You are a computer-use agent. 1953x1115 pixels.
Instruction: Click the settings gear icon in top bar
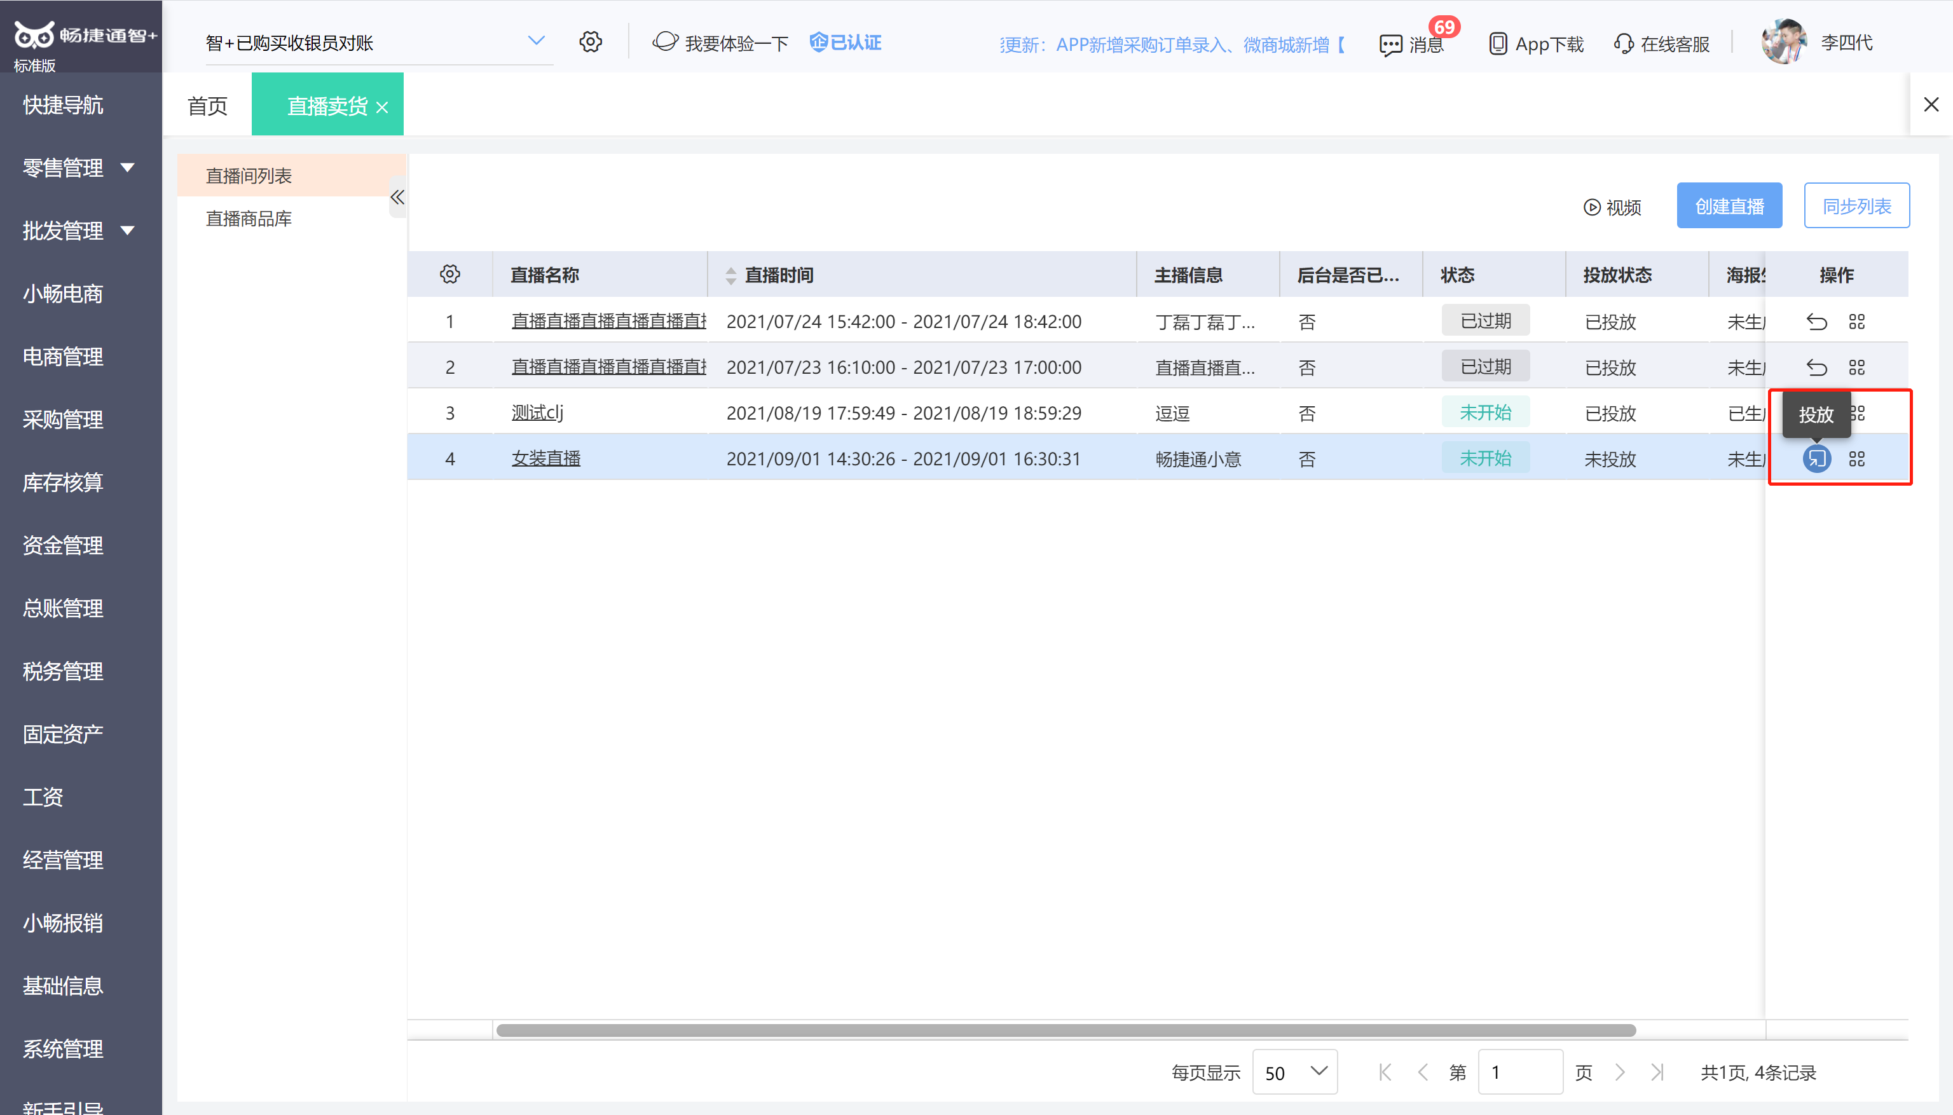[x=590, y=42]
